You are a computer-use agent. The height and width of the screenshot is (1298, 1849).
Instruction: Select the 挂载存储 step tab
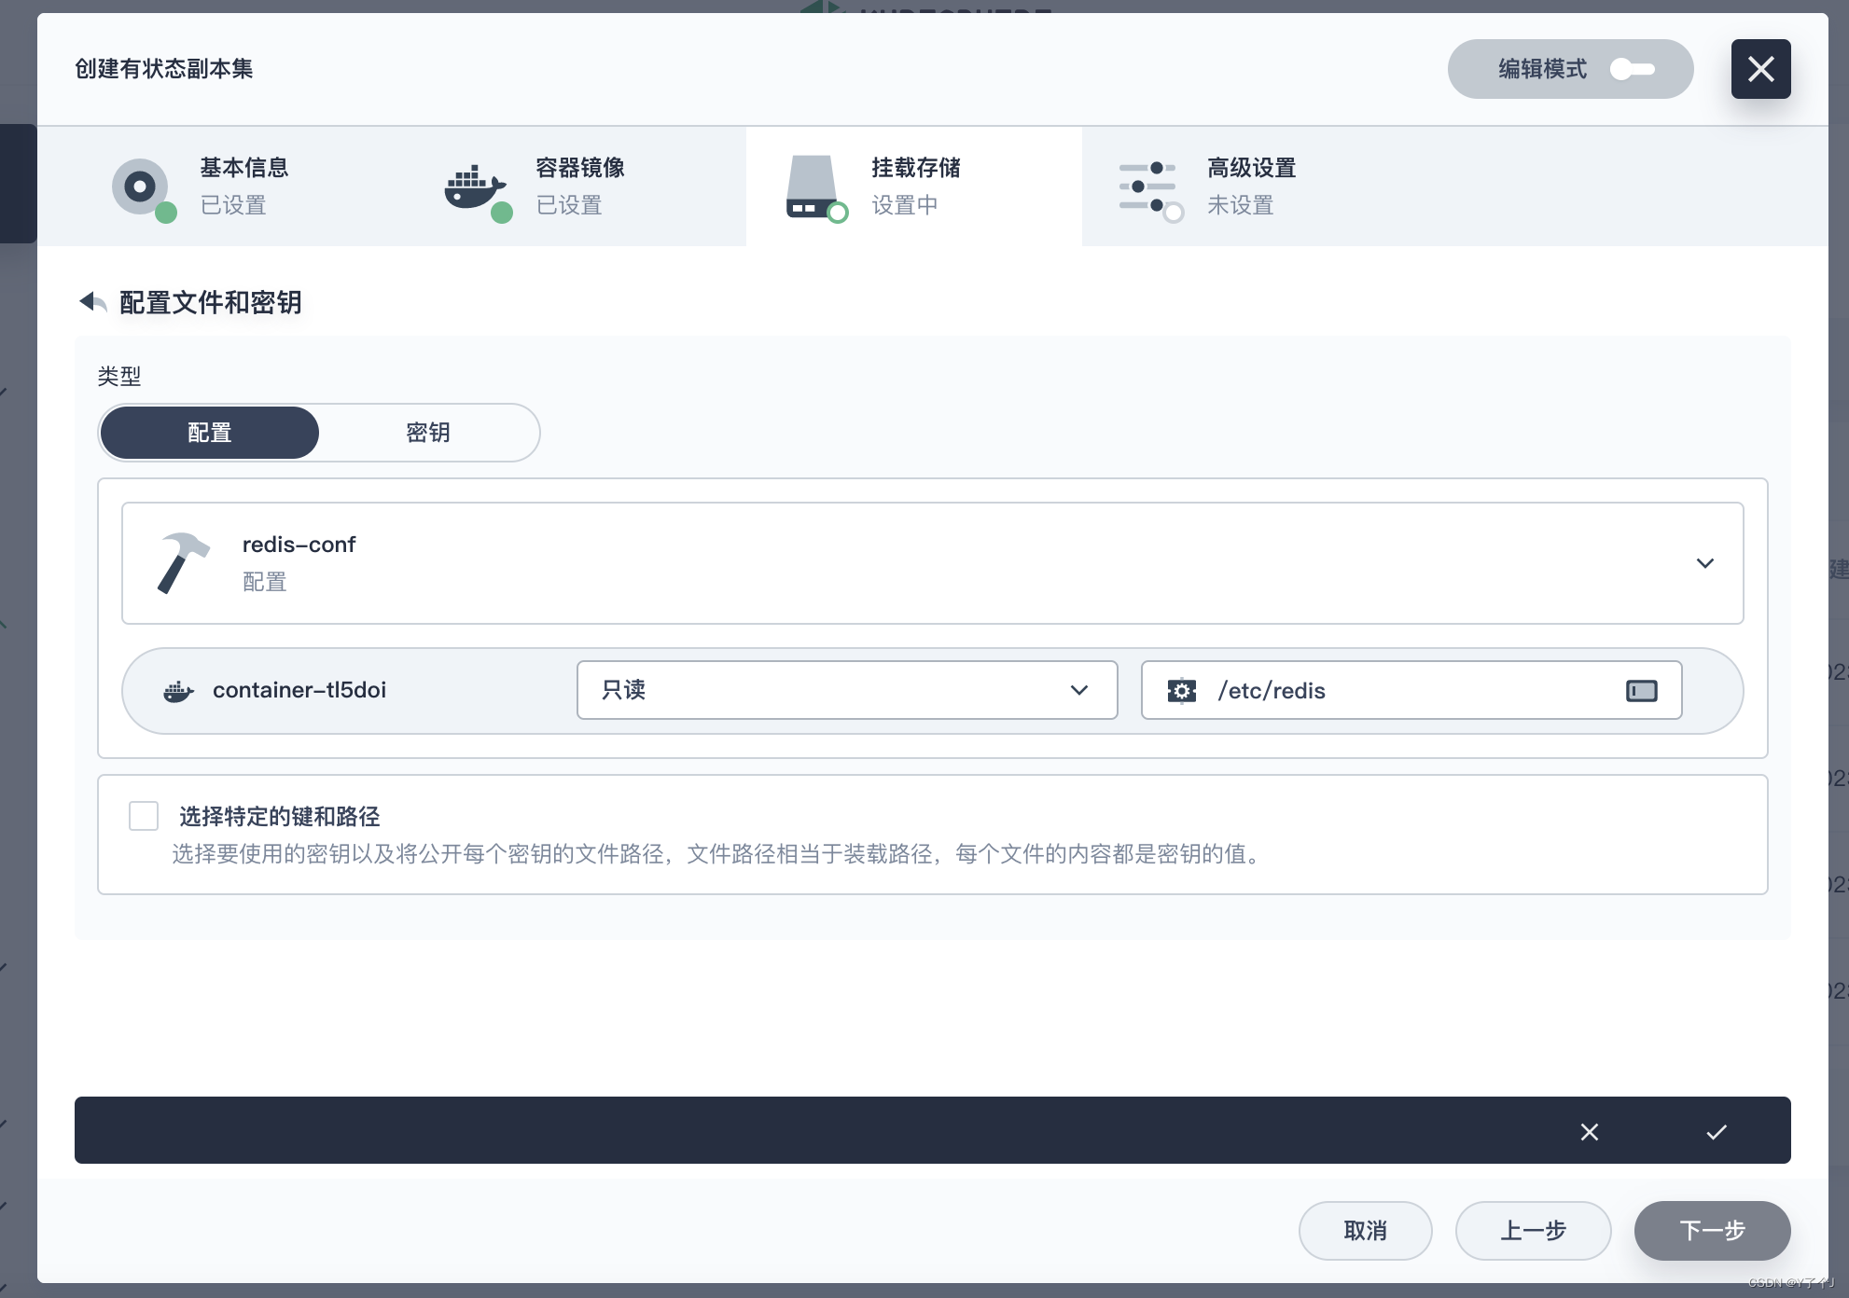pos(914,186)
